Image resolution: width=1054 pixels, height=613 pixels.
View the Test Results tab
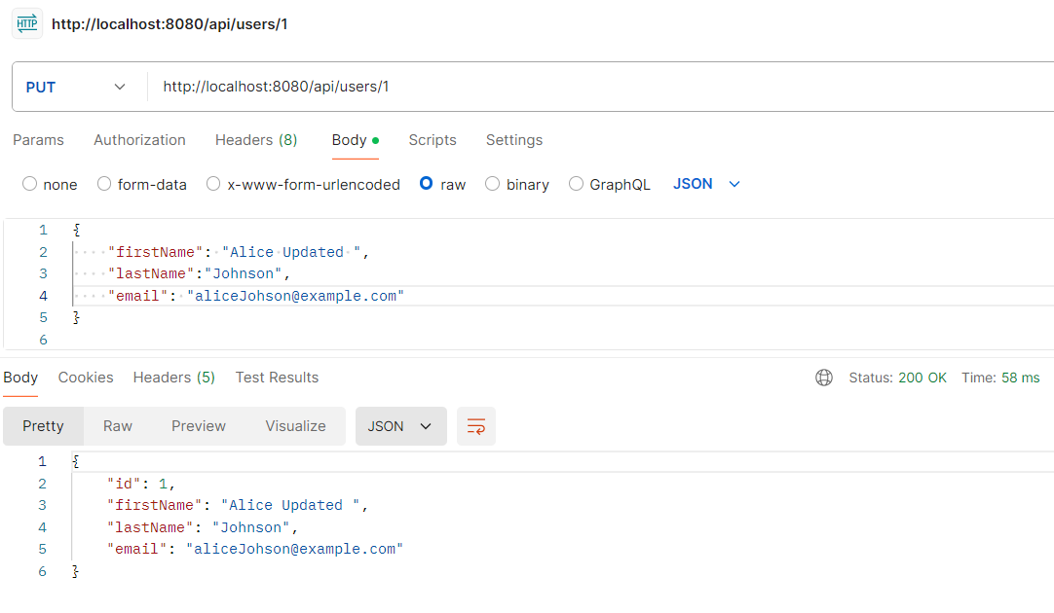pos(277,378)
